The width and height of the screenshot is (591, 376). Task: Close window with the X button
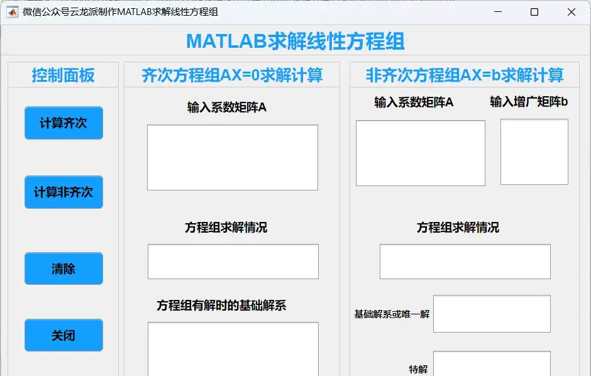coord(572,12)
